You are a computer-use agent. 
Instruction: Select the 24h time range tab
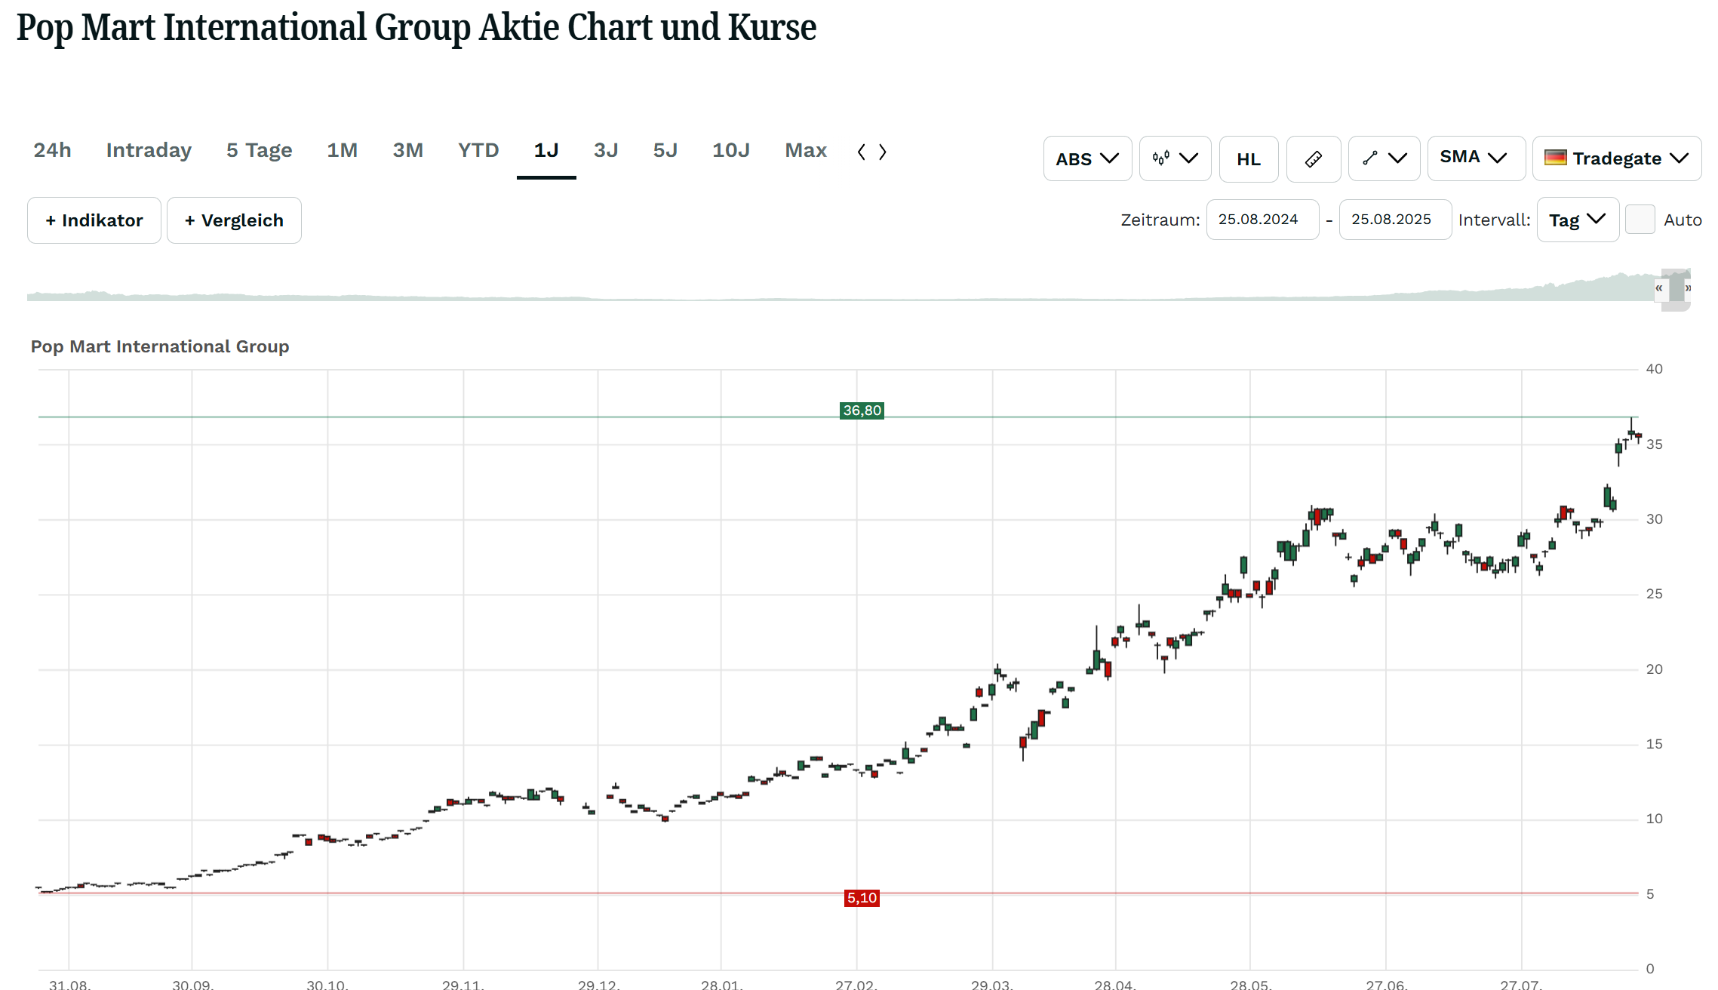[x=52, y=150]
